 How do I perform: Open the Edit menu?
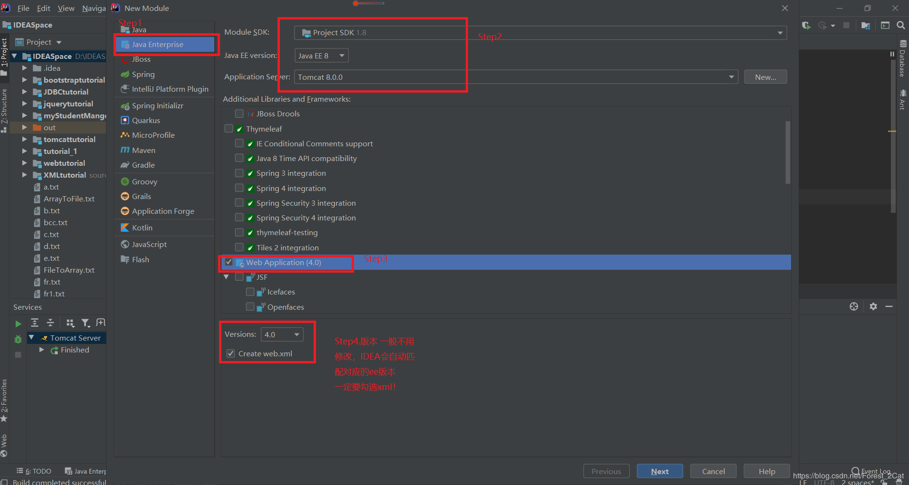(44, 8)
